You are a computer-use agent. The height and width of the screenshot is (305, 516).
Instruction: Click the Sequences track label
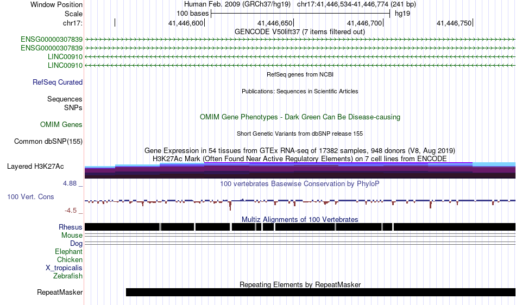click(x=65, y=99)
